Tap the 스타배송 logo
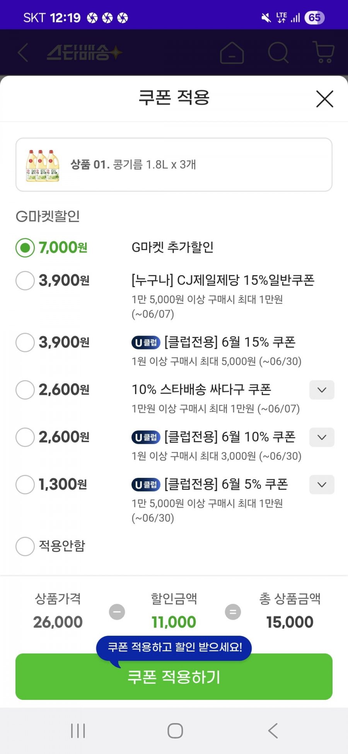Image resolution: width=348 pixels, height=754 pixels. pyautogui.click(x=84, y=53)
